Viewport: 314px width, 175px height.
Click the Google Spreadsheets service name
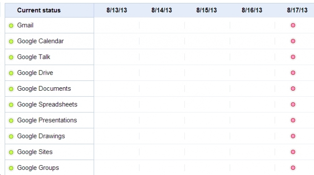click(47, 104)
